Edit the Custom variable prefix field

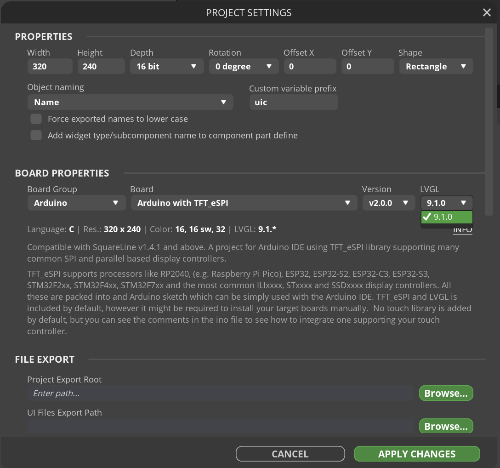click(293, 102)
